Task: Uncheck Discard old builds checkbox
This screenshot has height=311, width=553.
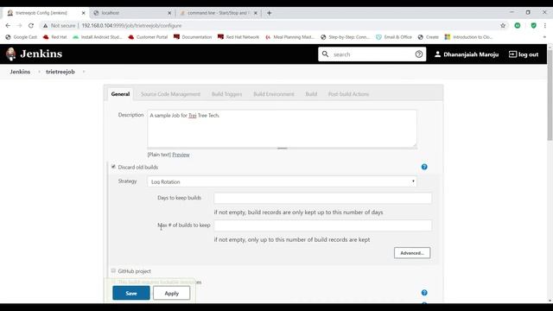Action: pyautogui.click(x=113, y=167)
